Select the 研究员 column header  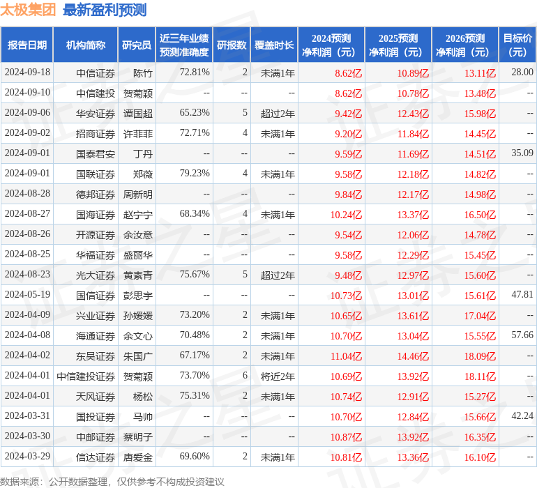(137, 45)
